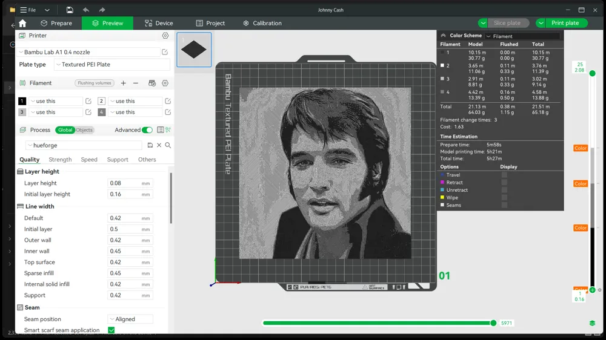Open the Plate type dropdown
Screen dimensions: 606x340
point(112,65)
